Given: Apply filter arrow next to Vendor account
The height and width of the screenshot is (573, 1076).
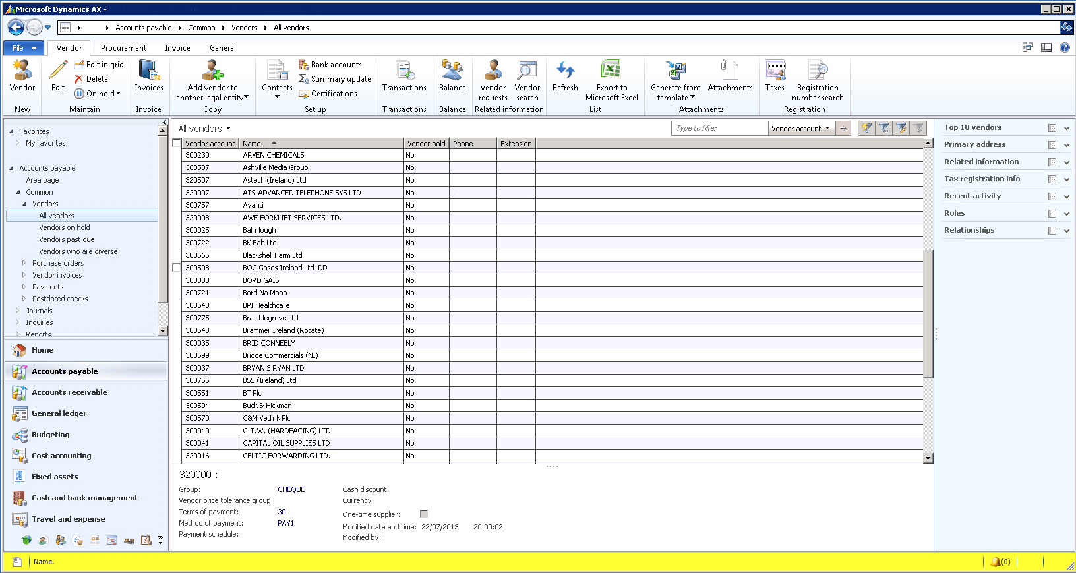Looking at the screenshot, I should pyautogui.click(x=843, y=128).
